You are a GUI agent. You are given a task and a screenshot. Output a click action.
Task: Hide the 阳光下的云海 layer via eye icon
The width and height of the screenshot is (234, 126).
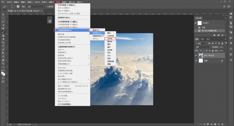pos(196,55)
